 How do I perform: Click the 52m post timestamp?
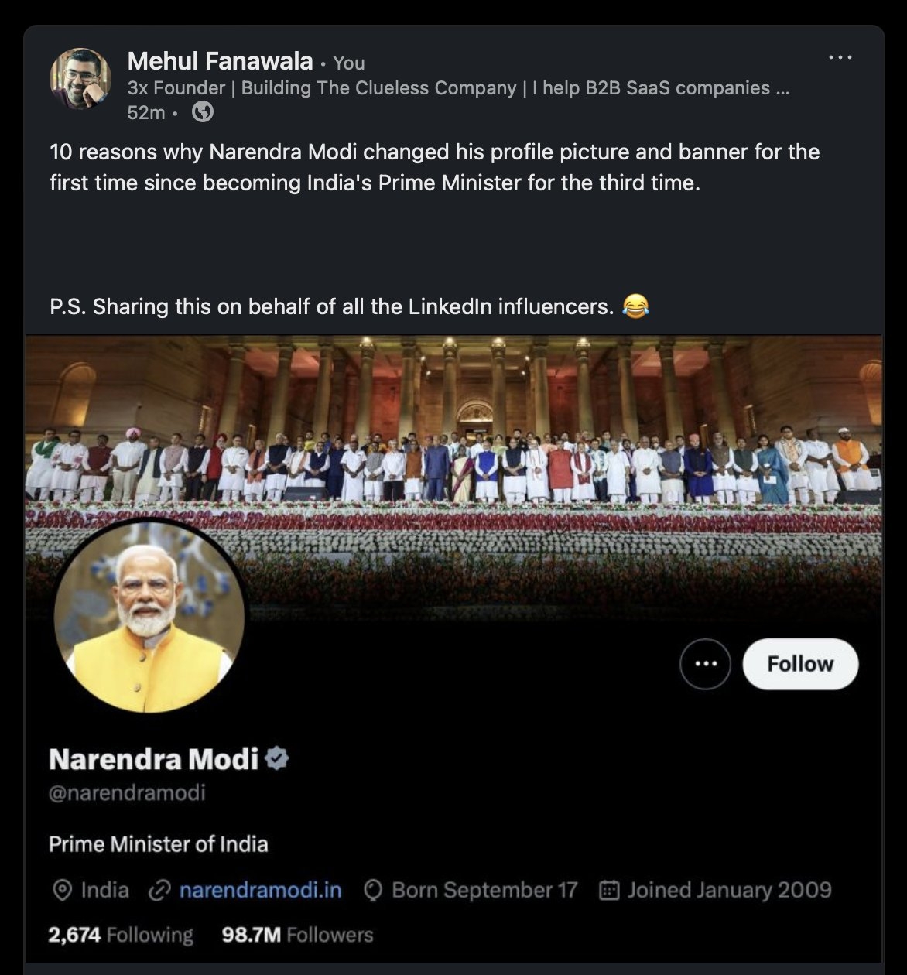pyautogui.click(x=145, y=113)
